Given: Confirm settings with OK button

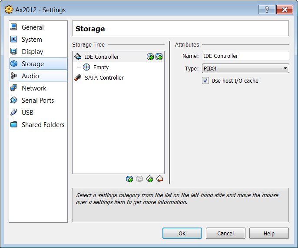Looking at the screenshot, I should click(182, 233).
